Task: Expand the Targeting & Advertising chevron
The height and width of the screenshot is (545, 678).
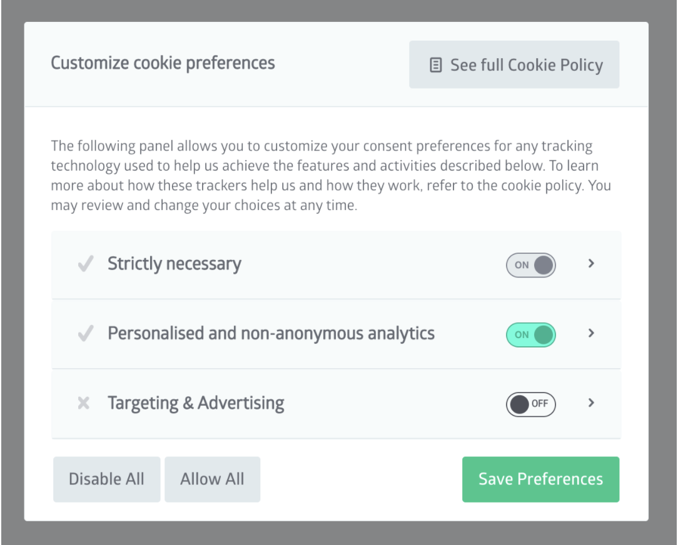Action: click(591, 402)
